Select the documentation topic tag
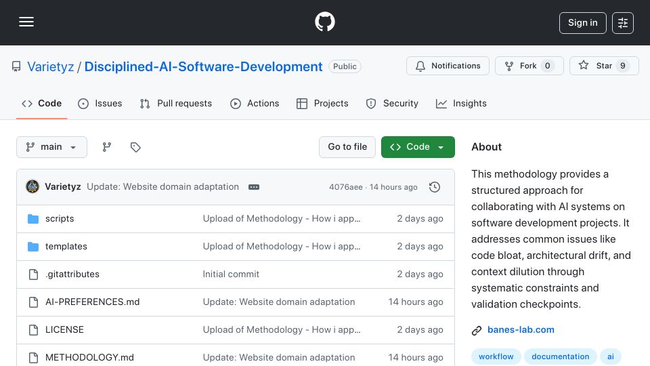 (x=560, y=357)
